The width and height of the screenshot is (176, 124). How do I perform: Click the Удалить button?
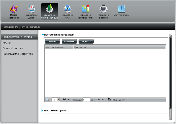pyautogui.click(x=86, y=41)
